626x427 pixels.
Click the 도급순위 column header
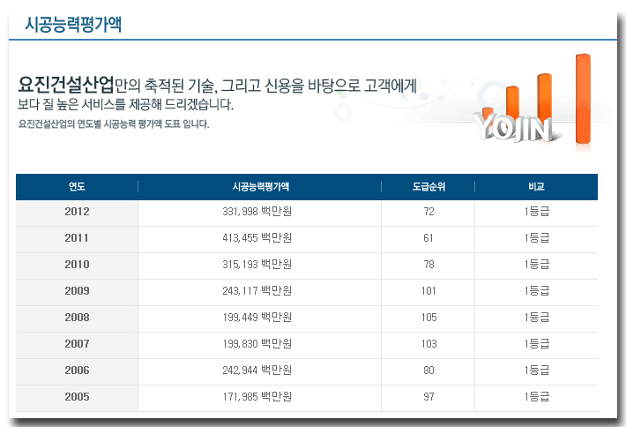(x=429, y=186)
